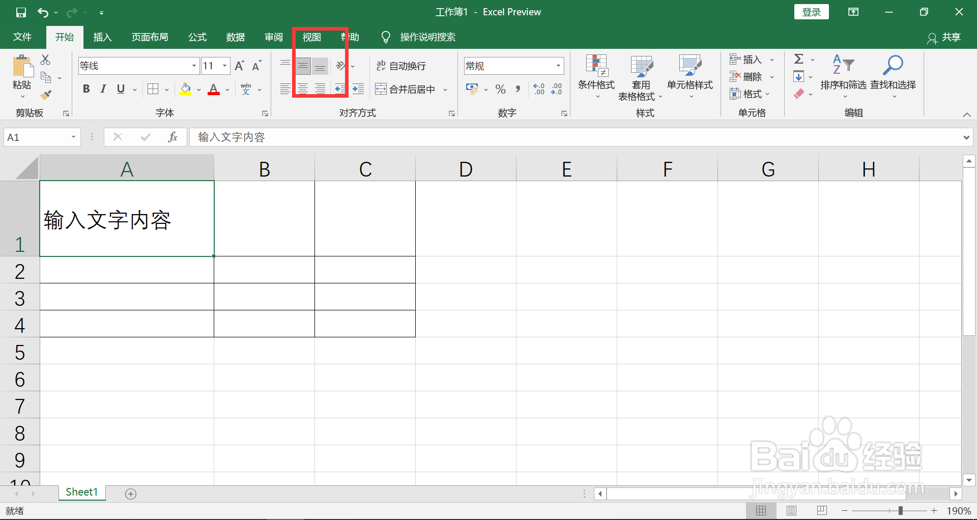
Task: Open the 文件 menu
Action: pos(22,37)
